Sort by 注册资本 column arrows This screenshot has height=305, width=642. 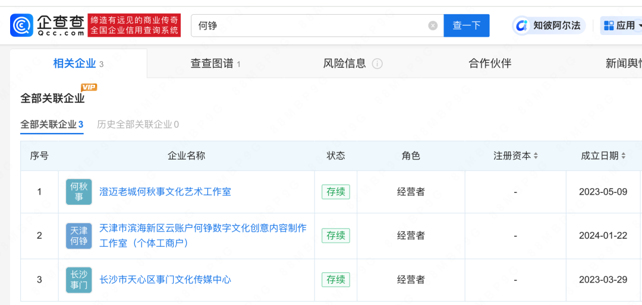click(536, 156)
